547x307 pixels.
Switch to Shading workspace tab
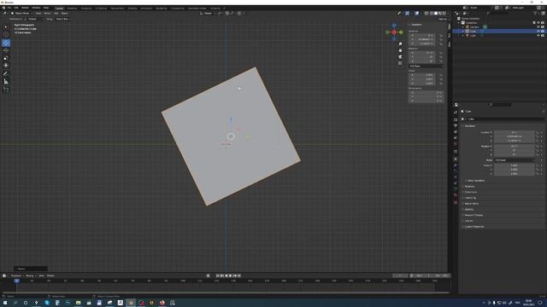[x=132, y=8]
